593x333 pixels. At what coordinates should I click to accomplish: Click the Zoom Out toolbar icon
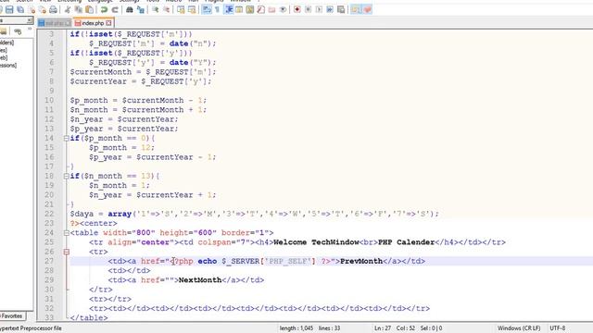(x=167, y=9)
